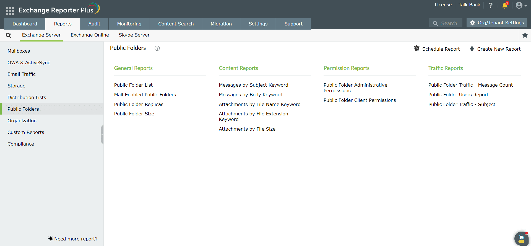Open the user account dropdown
This screenshot has height=246, width=531.
tap(521, 6)
